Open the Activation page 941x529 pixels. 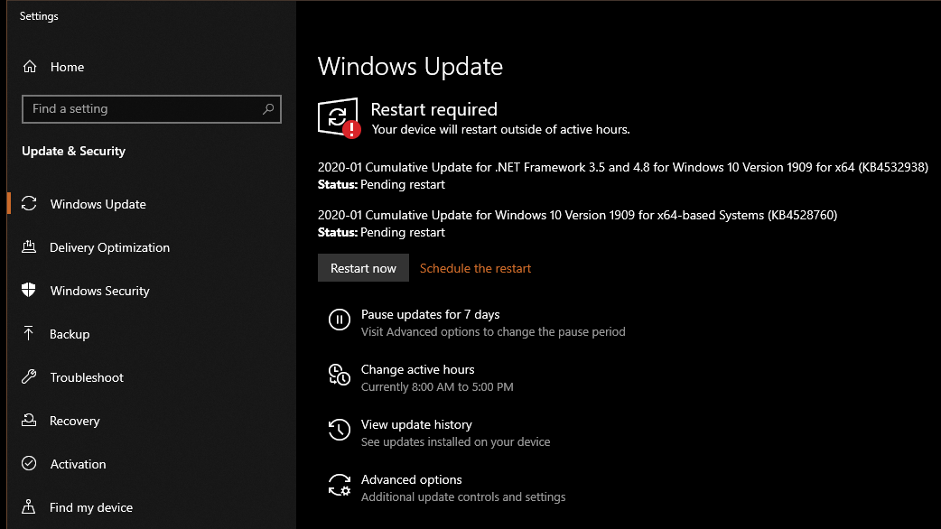78,464
